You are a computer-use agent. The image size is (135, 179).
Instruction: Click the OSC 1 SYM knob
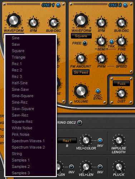(x=33, y=23)
